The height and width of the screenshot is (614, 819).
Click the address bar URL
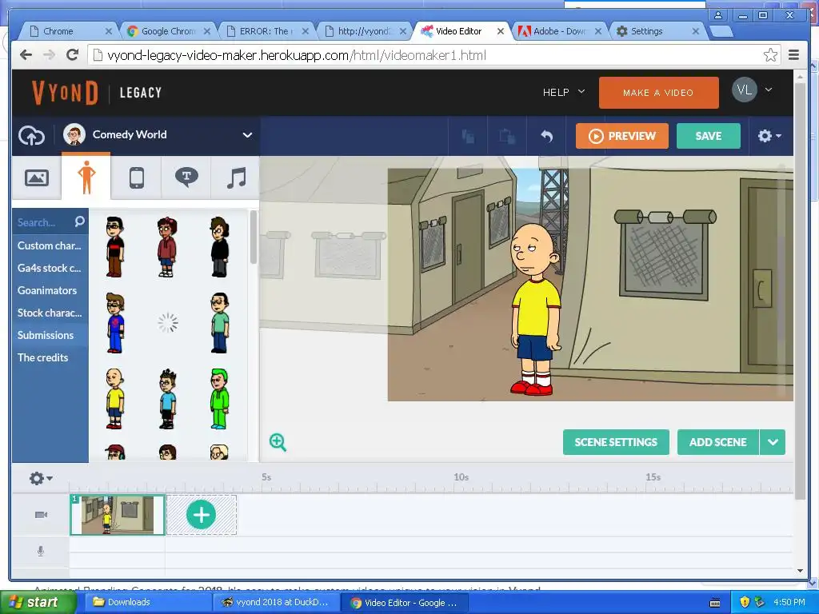click(x=297, y=55)
